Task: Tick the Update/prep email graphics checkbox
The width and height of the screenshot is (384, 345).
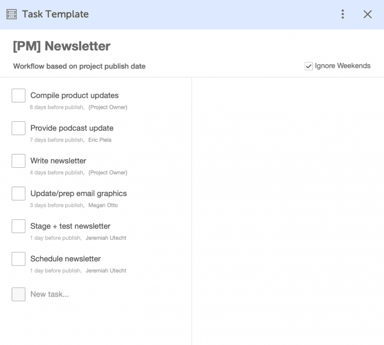Action: tap(18, 194)
